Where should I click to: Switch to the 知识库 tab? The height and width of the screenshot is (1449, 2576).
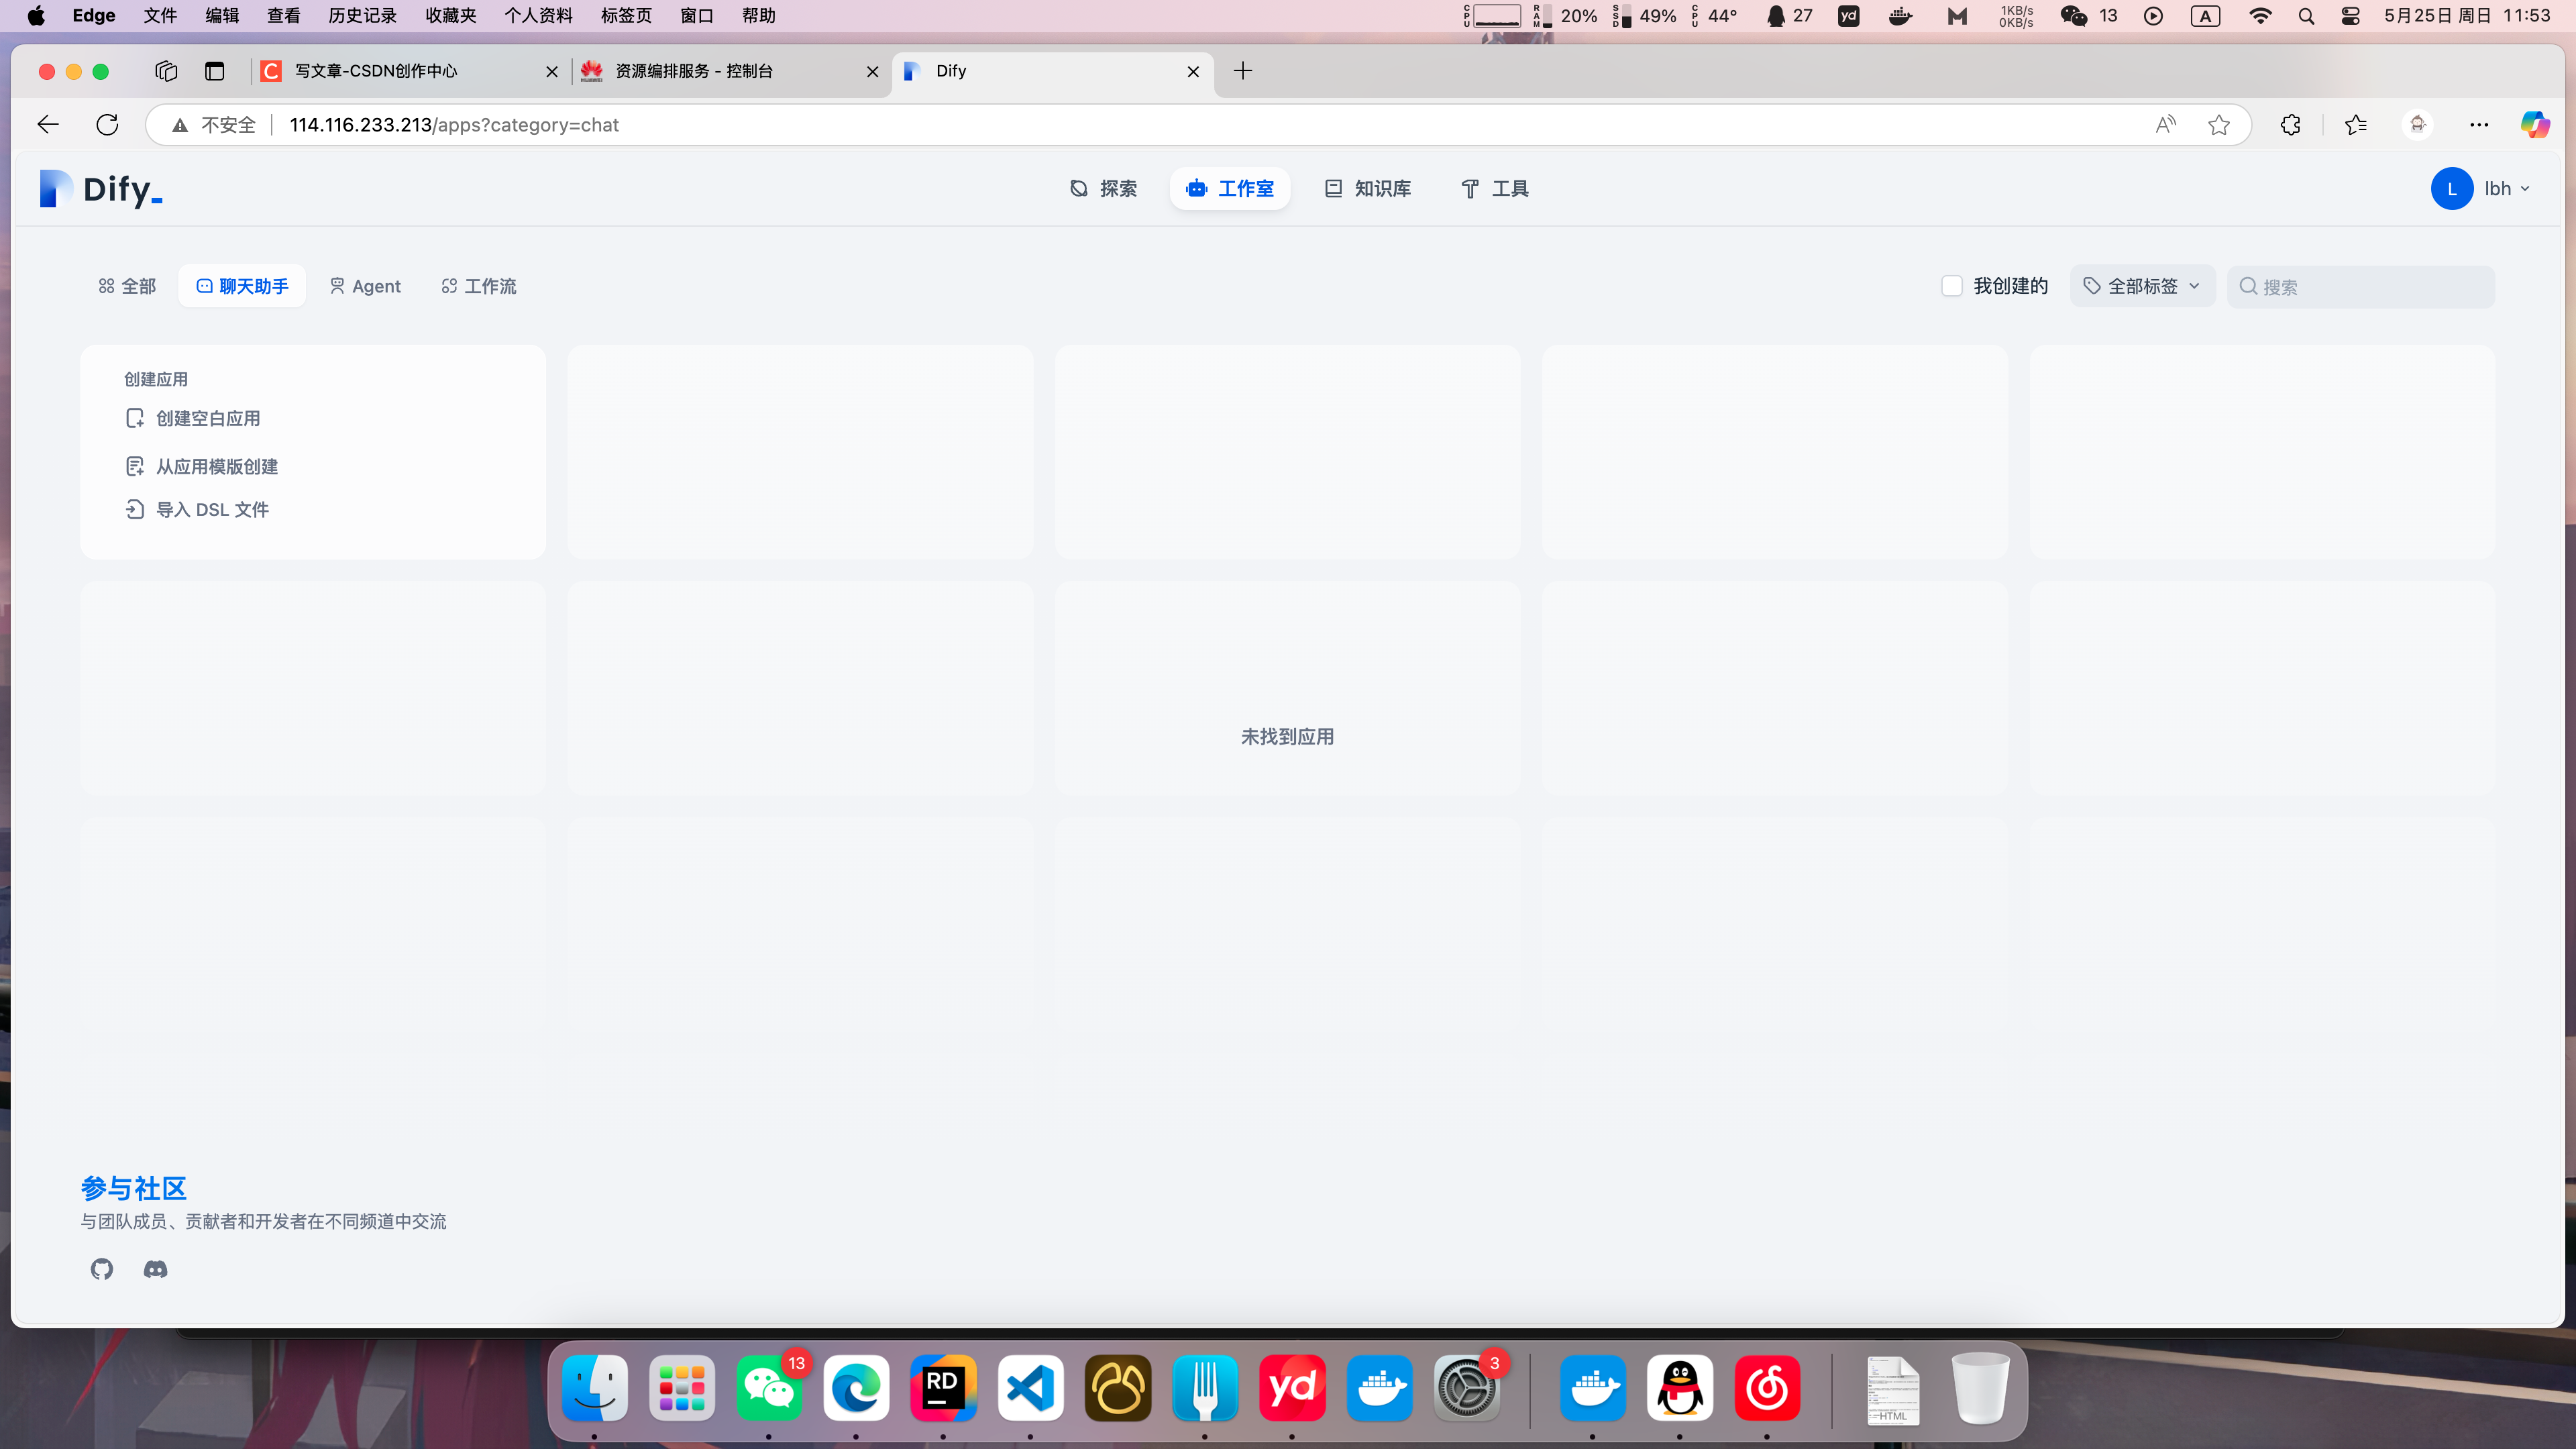pyautogui.click(x=1367, y=188)
